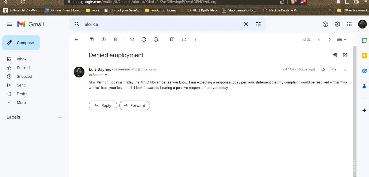Add the email to Tasks

pos(156,39)
